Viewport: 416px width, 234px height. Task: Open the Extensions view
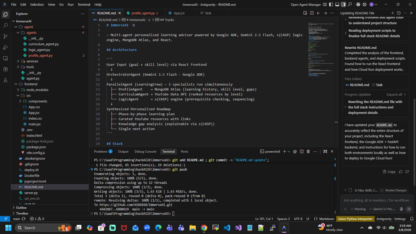point(5,69)
